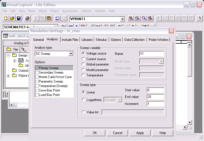Open the Place menu
Viewport: 204px width, 141px height.
point(32,11)
